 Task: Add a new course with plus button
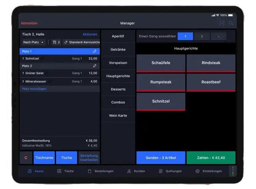click(x=218, y=36)
